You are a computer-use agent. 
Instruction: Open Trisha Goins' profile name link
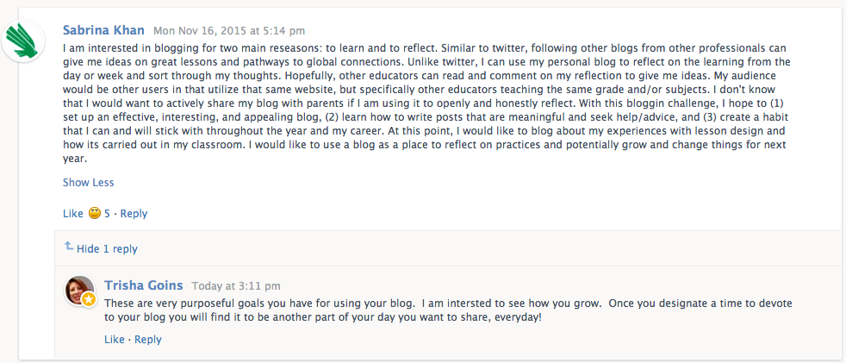click(142, 285)
